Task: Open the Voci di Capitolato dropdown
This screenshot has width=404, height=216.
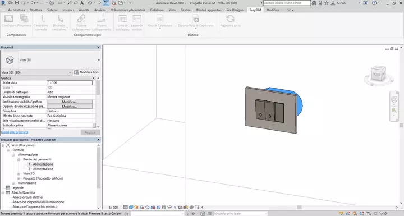Action: pos(160,29)
